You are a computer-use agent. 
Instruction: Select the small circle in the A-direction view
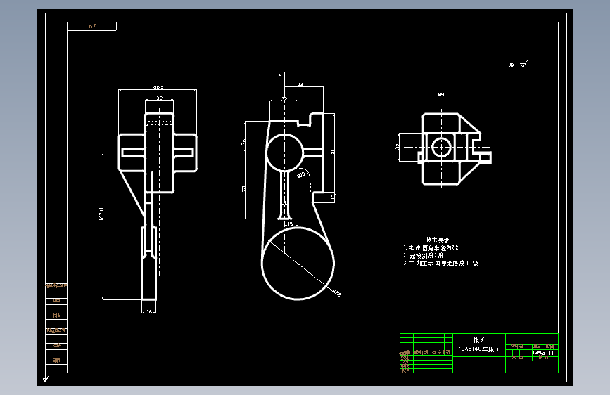click(x=441, y=148)
